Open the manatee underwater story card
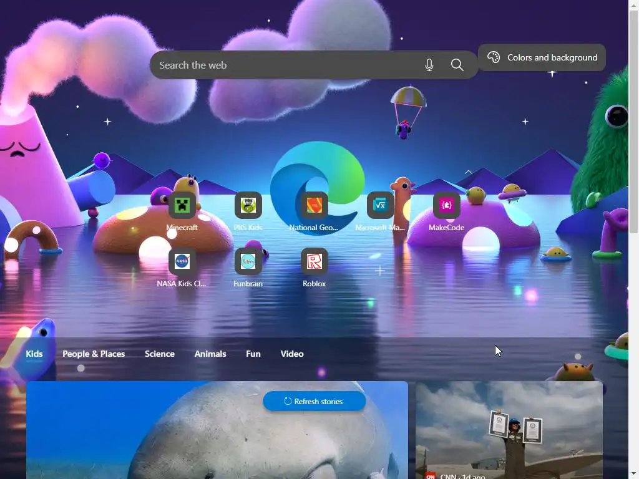 217,430
